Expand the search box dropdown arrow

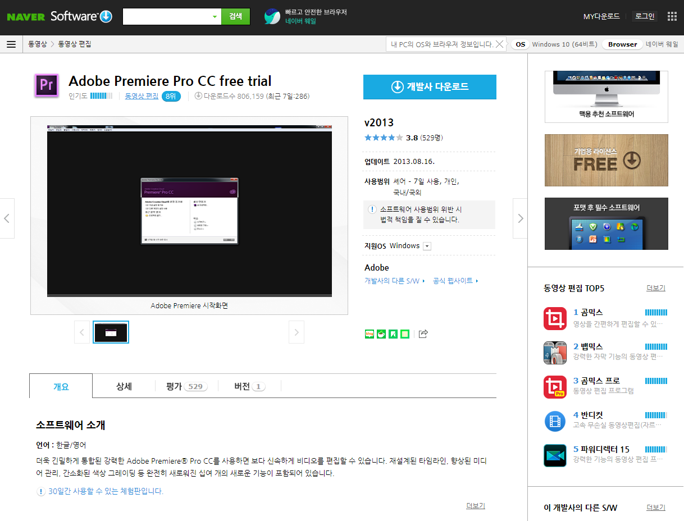215,16
